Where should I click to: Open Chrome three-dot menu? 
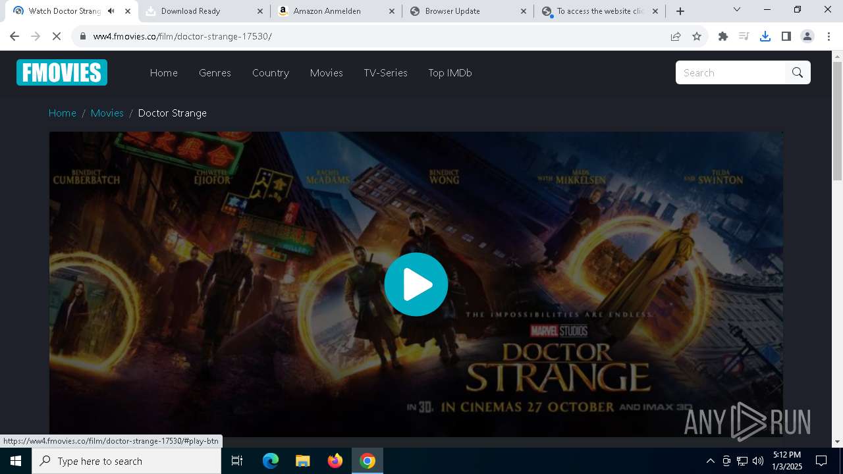tap(829, 36)
